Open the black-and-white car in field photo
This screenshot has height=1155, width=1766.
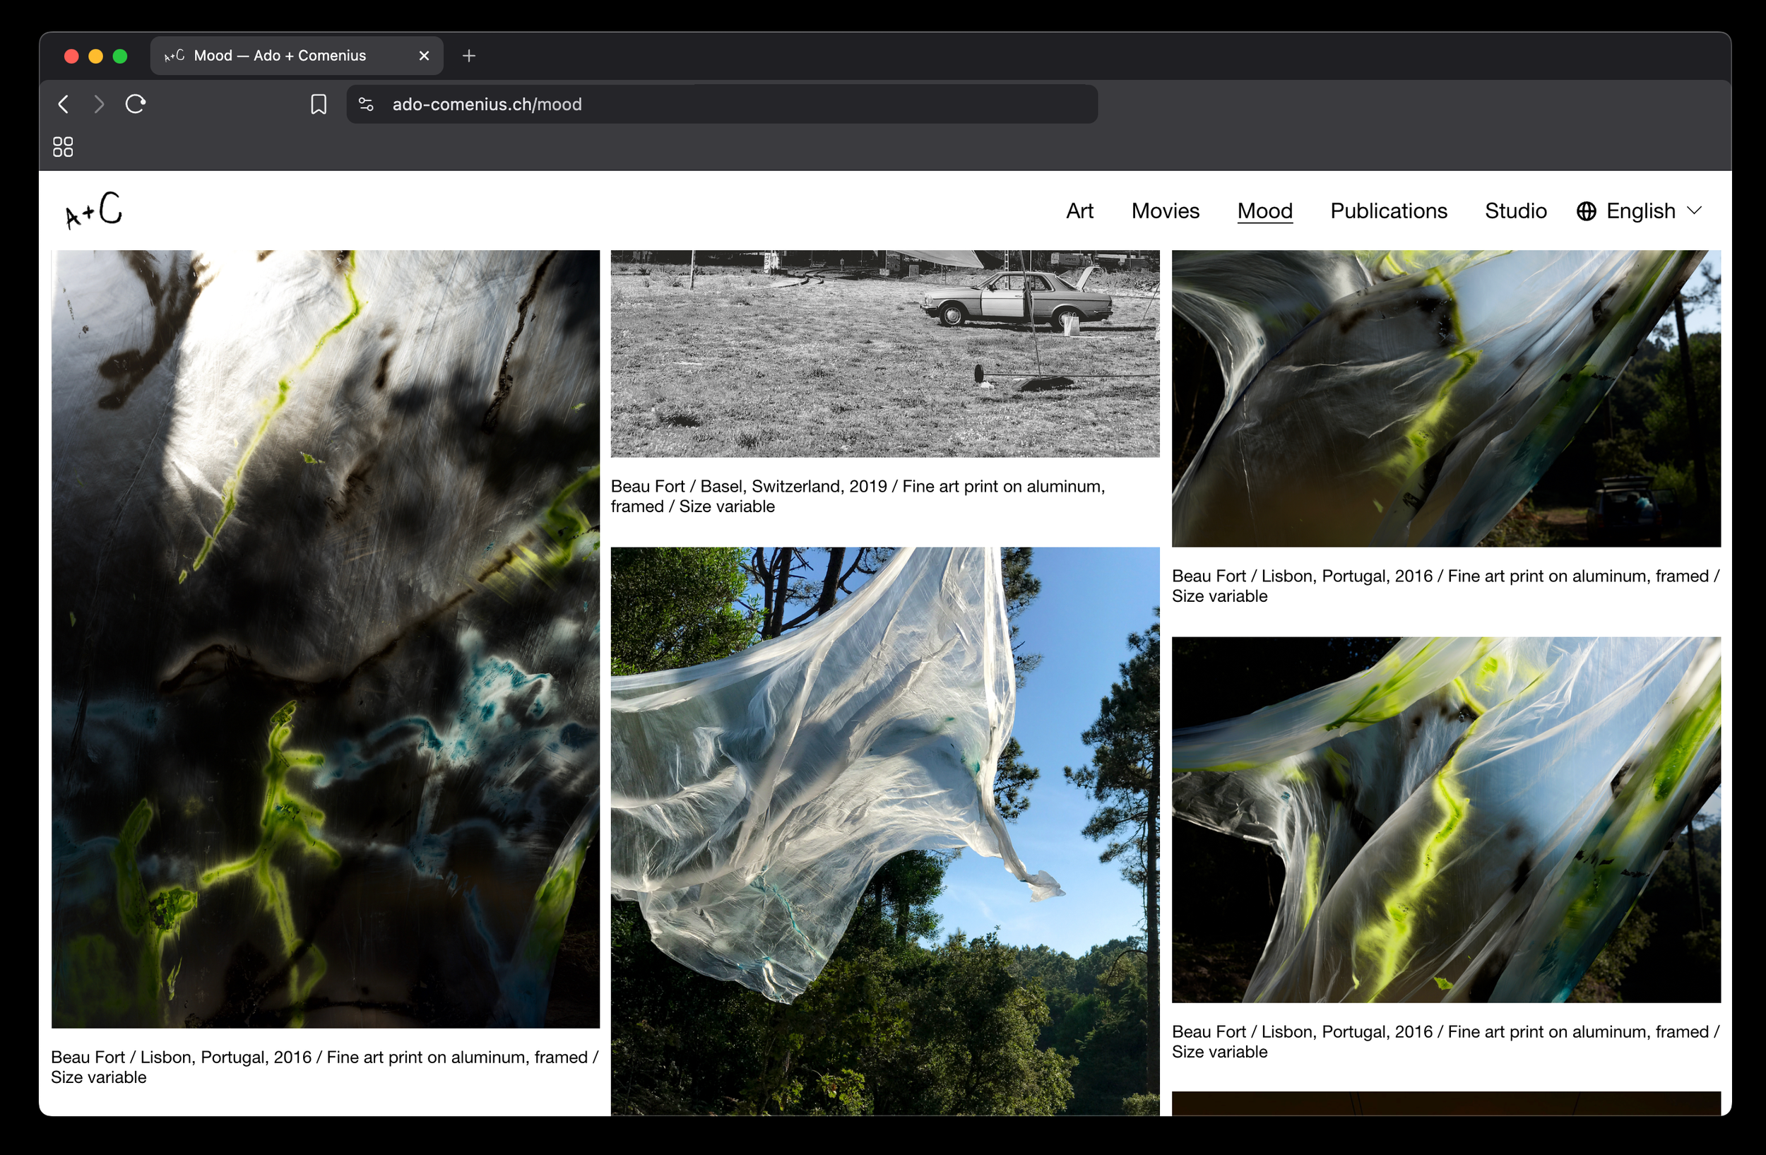click(884, 353)
